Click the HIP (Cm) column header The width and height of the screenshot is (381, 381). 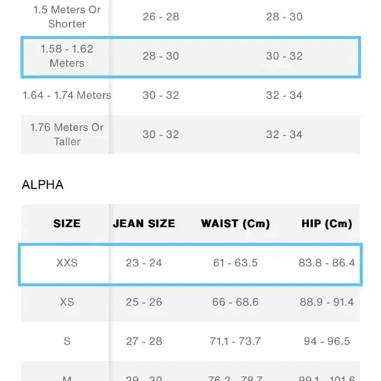point(327,224)
